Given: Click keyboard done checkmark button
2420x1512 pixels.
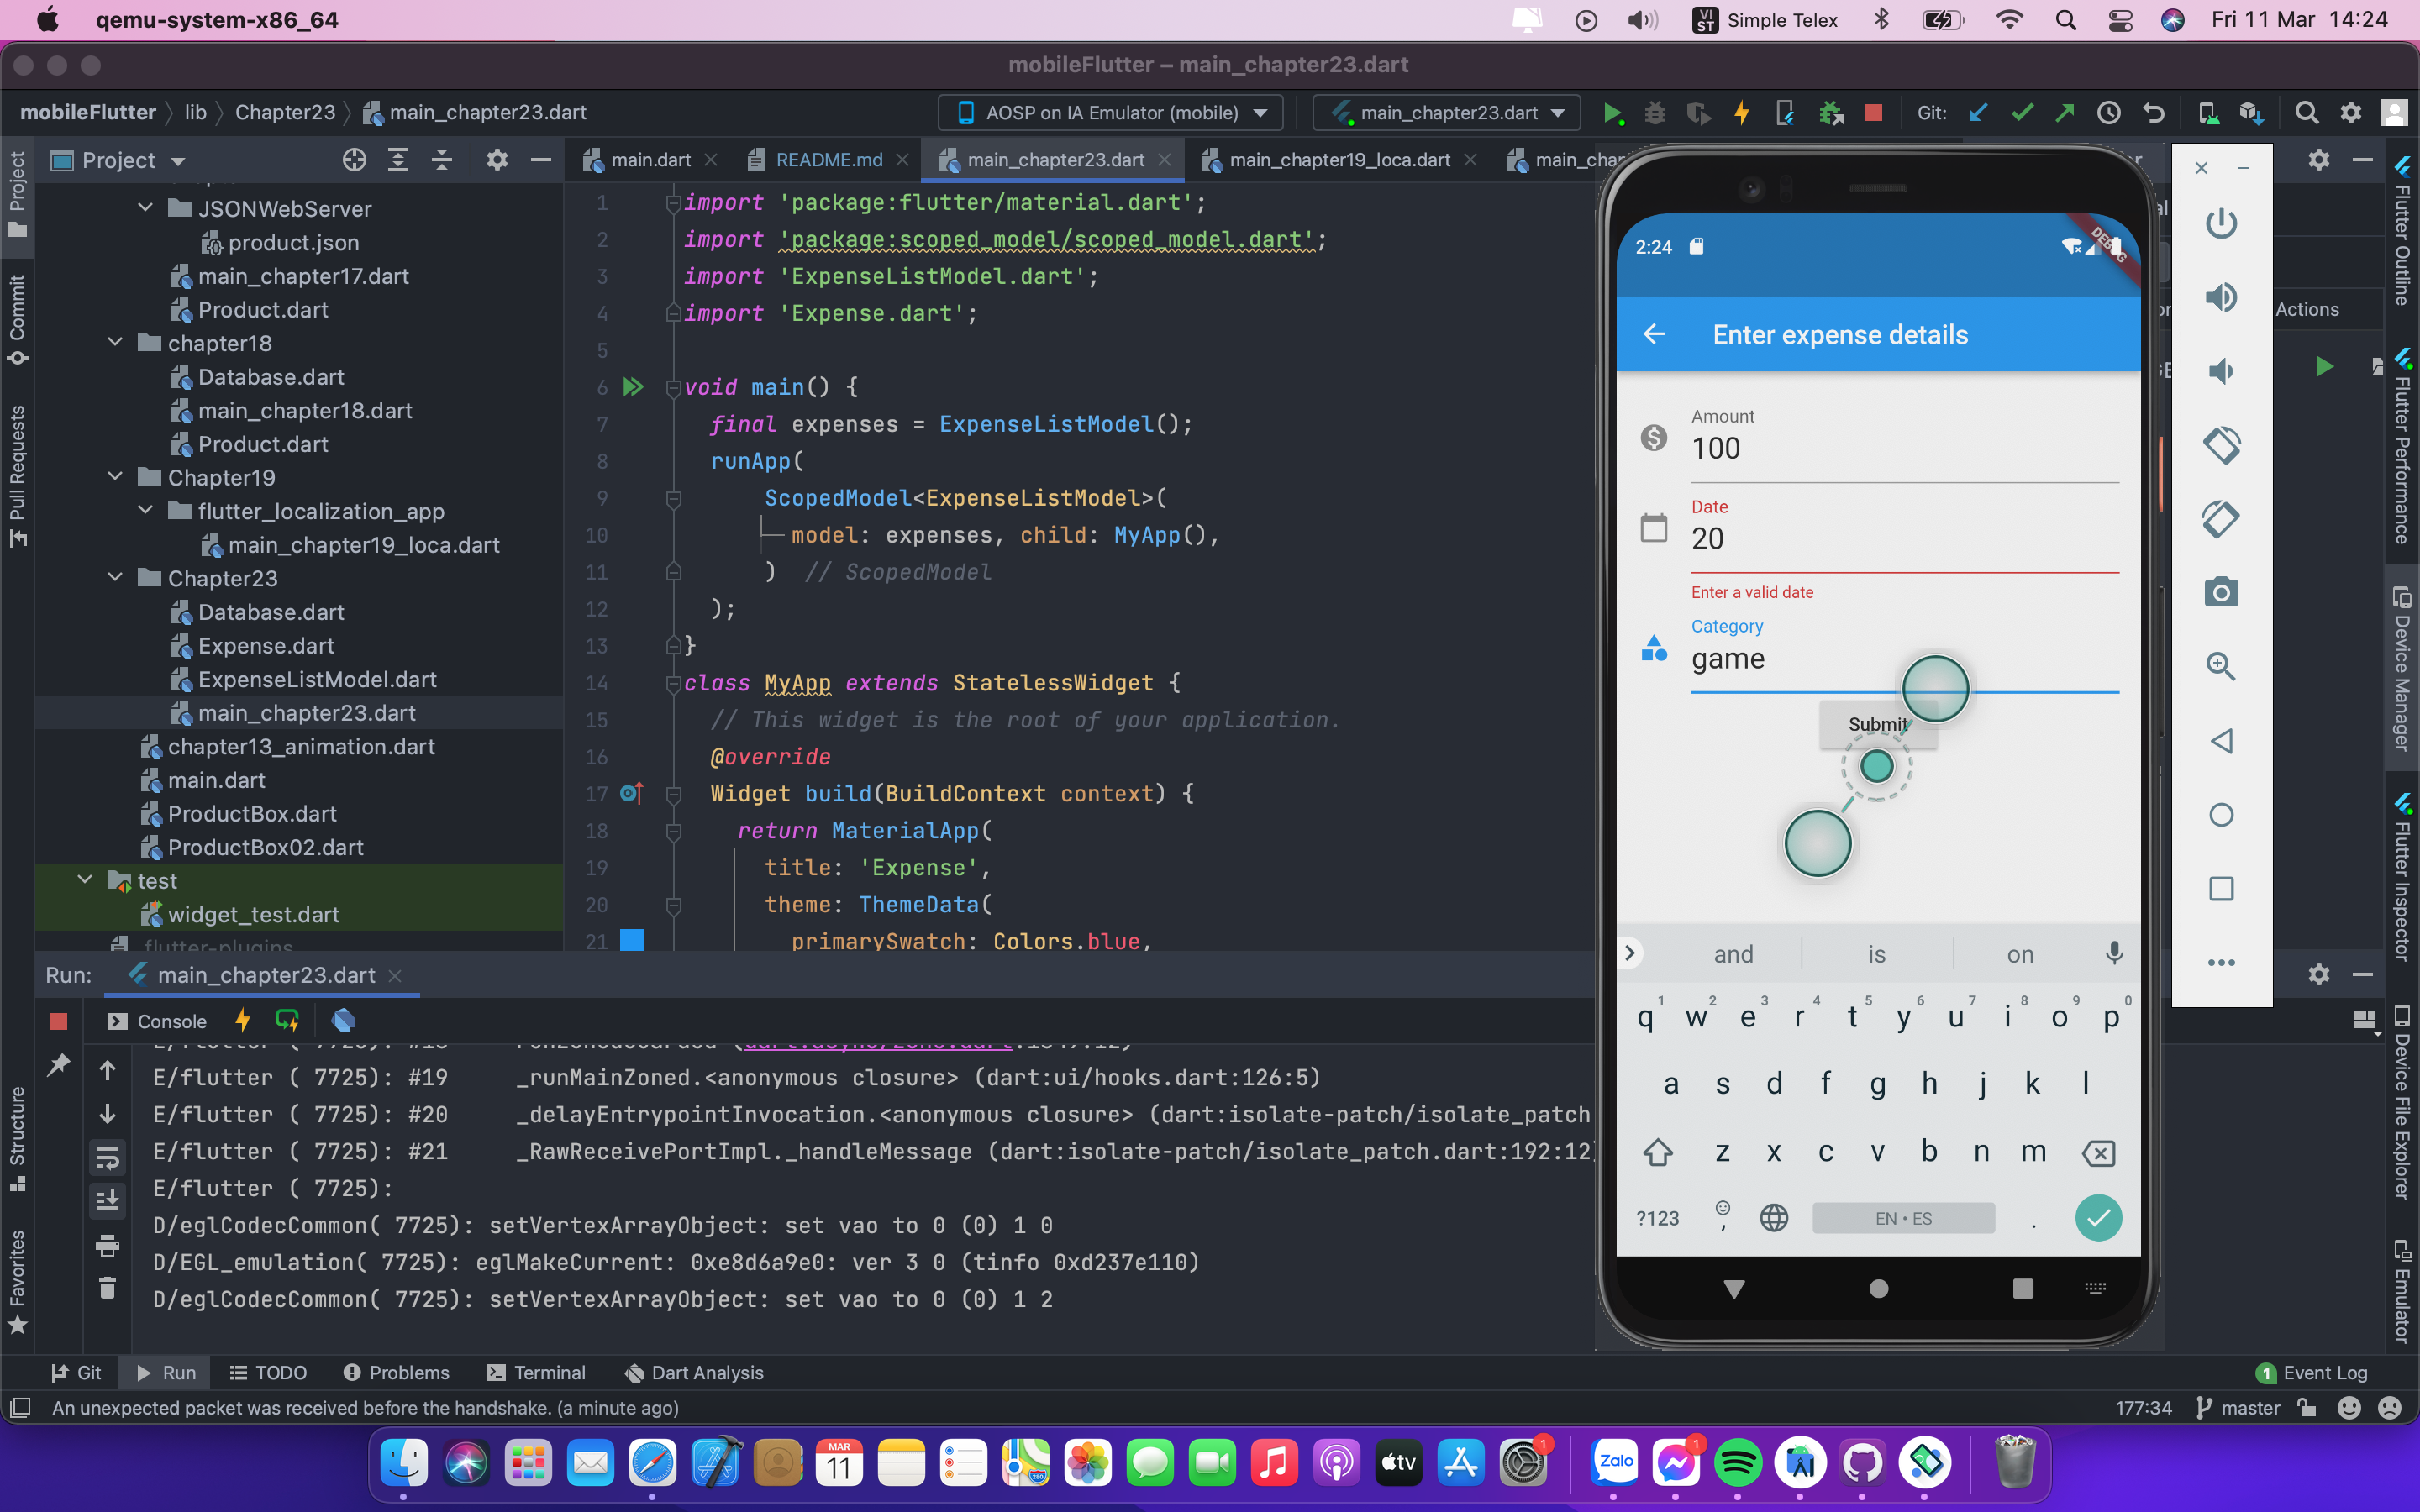Looking at the screenshot, I should point(2098,1218).
